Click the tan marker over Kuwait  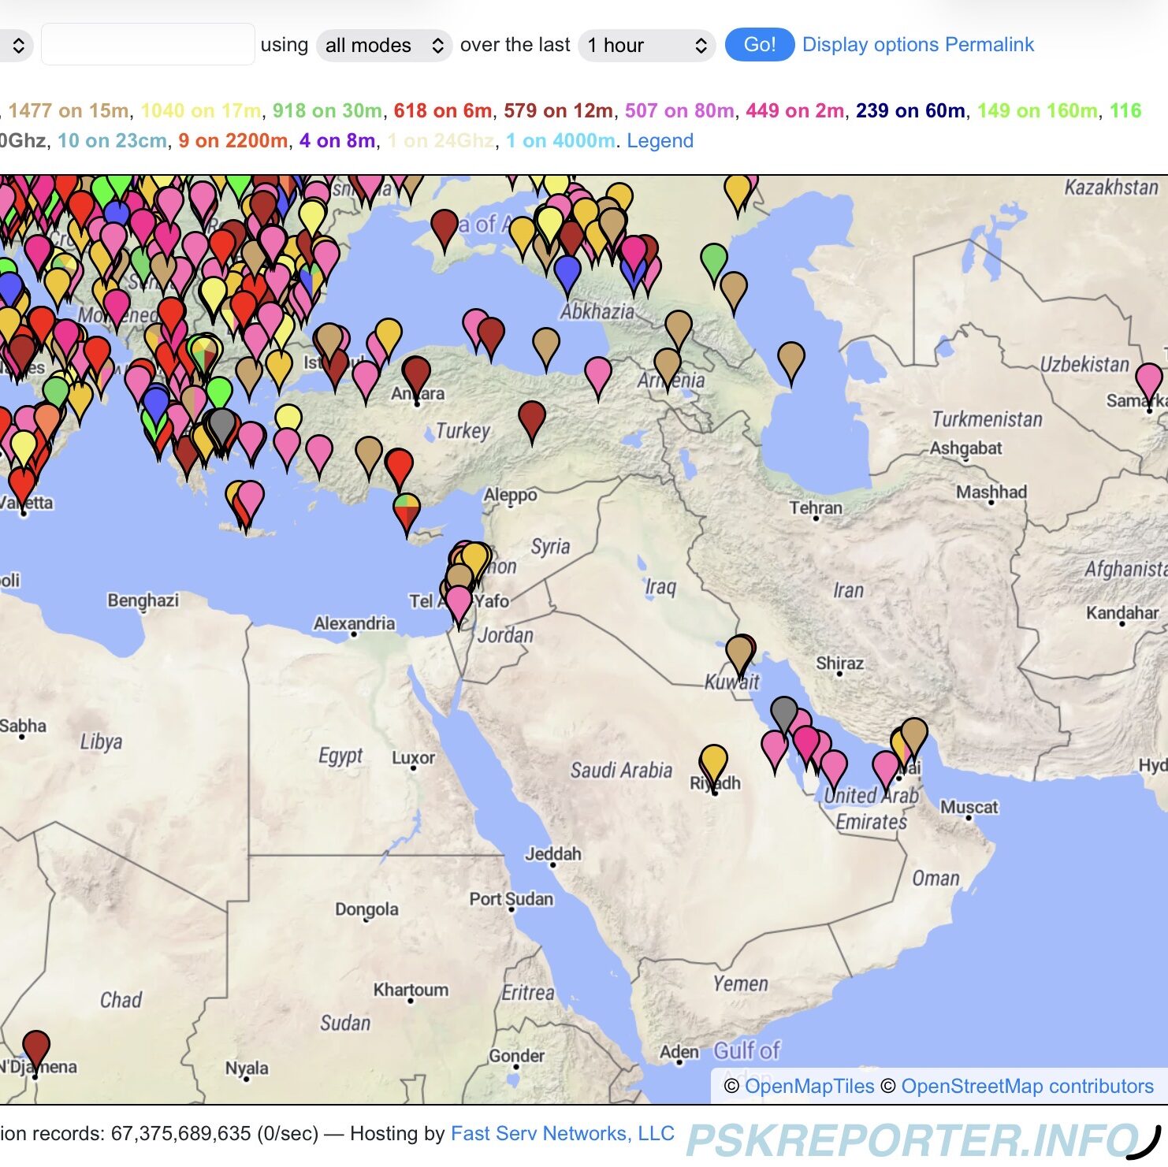coord(738,652)
